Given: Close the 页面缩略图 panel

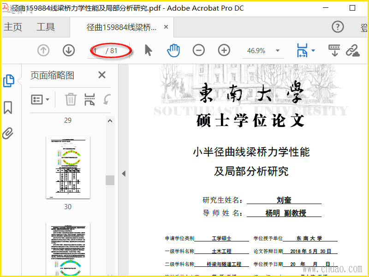Looking at the screenshot, I should pyautogui.click(x=102, y=75).
